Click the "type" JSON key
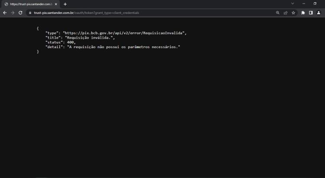325x178 pixels. click(52, 33)
